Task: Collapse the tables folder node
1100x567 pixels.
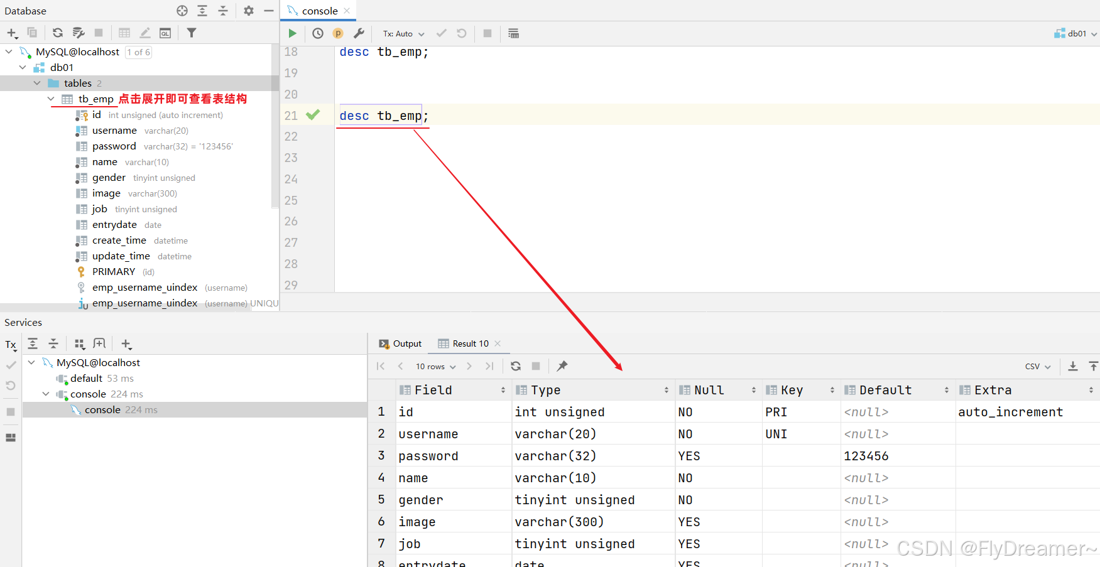Action: 37,83
